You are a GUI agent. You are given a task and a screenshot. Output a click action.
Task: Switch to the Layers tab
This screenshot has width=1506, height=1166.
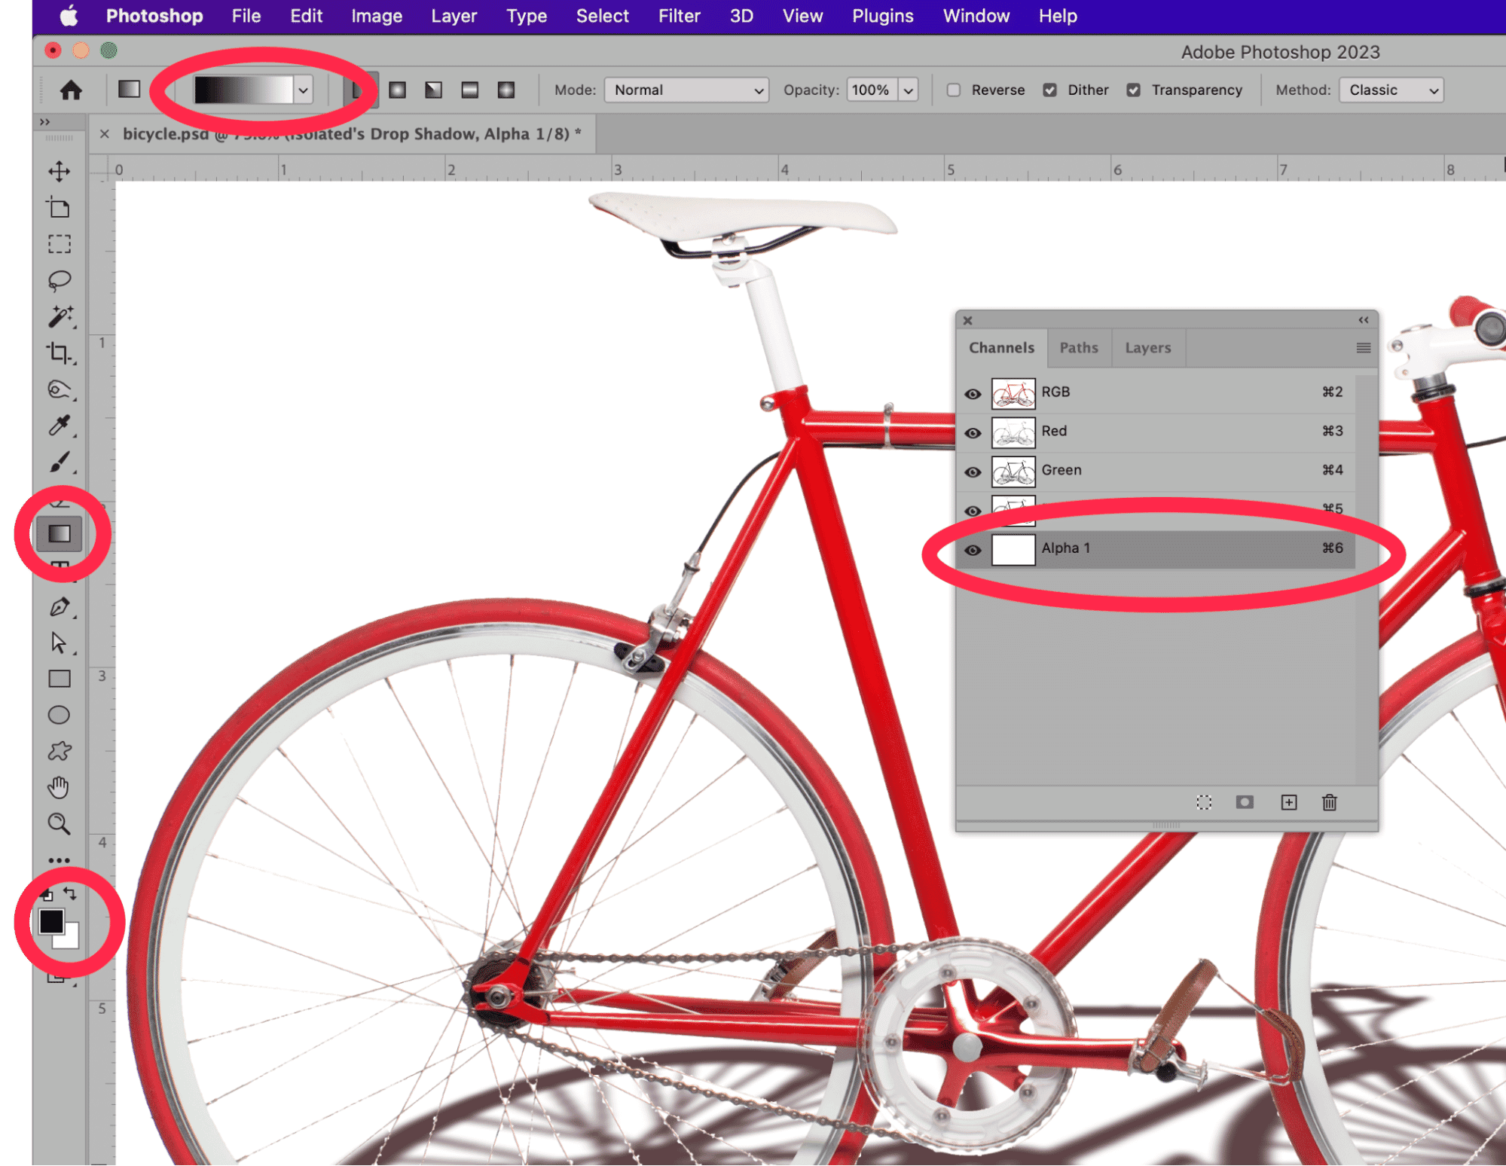[1147, 348]
